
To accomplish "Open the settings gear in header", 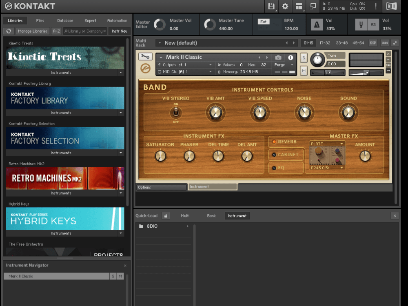I will [285, 6].
